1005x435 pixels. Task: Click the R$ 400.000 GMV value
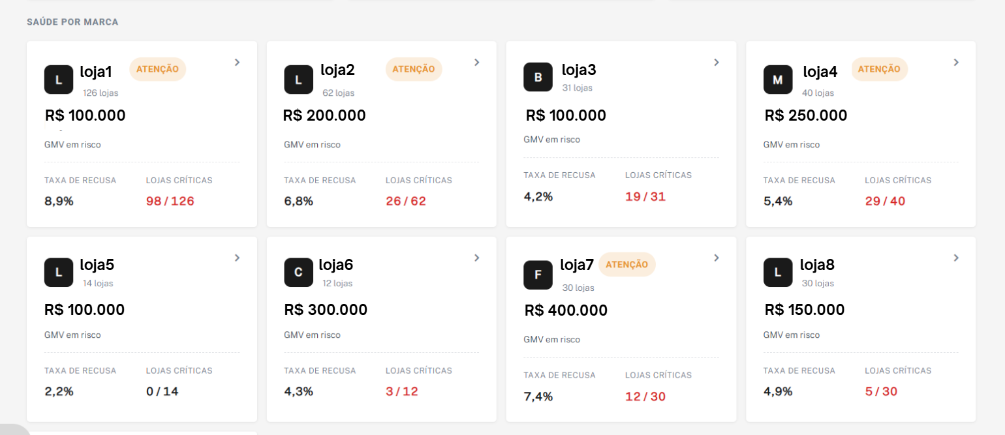(566, 310)
